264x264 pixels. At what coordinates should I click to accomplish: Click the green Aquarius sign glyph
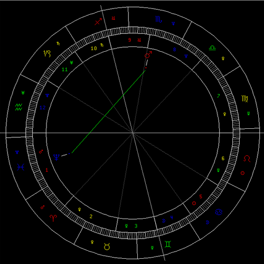pos(18,107)
